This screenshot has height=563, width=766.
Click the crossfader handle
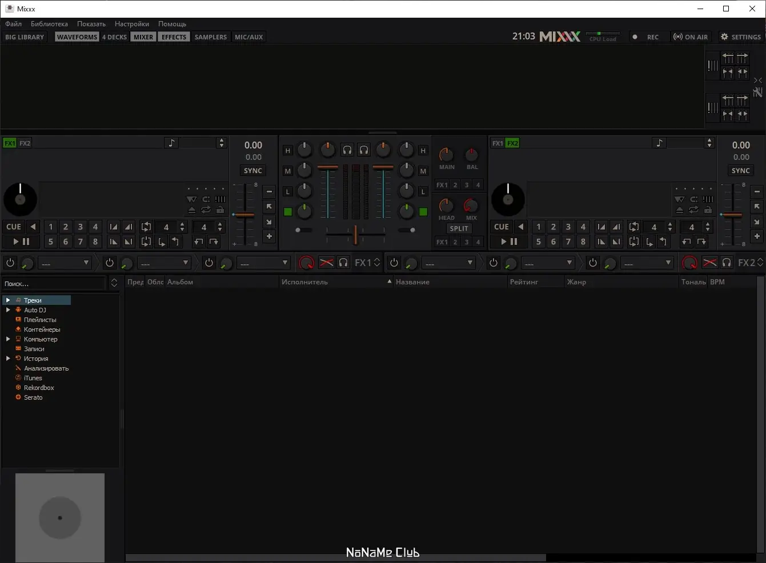tap(355, 234)
